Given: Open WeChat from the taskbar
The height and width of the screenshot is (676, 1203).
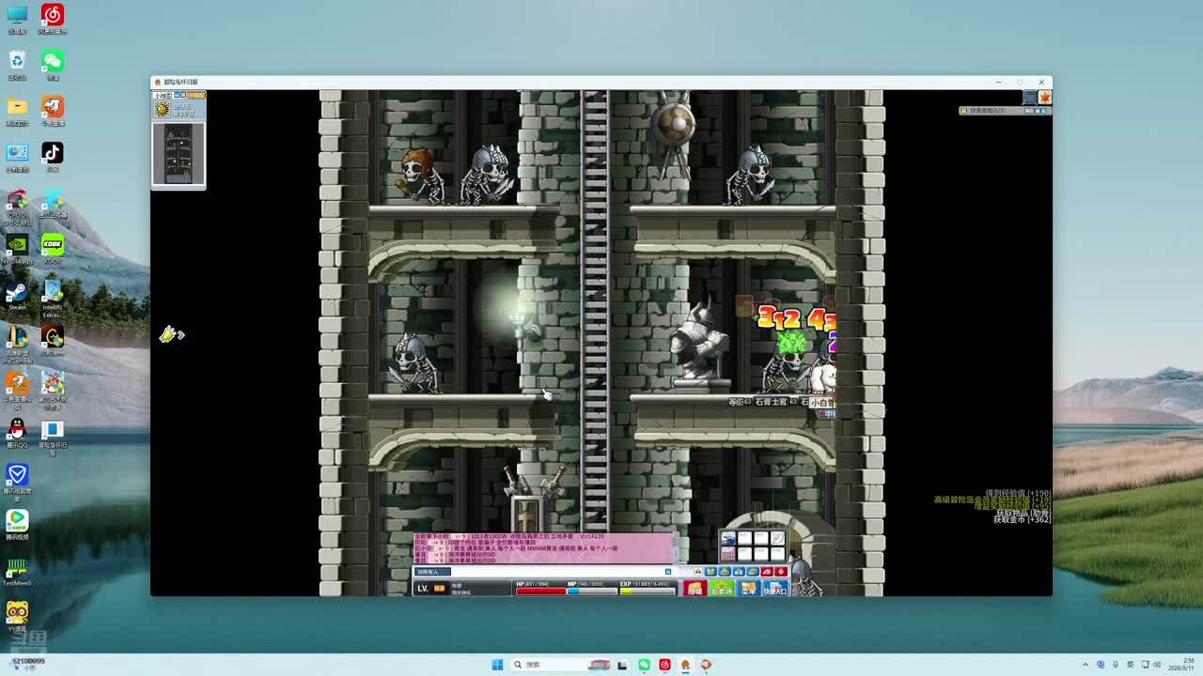Looking at the screenshot, I should 644,665.
